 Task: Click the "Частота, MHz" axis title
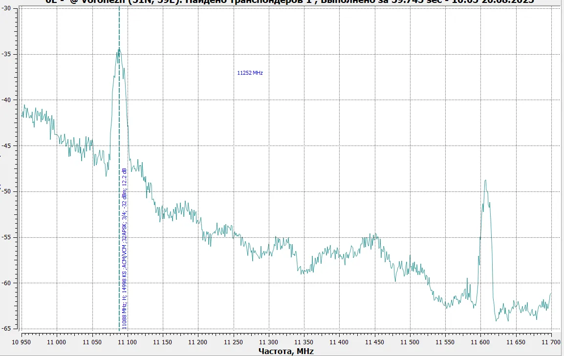click(286, 351)
